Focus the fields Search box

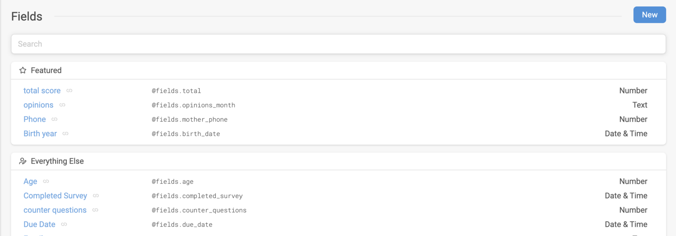pyautogui.click(x=338, y=44)
